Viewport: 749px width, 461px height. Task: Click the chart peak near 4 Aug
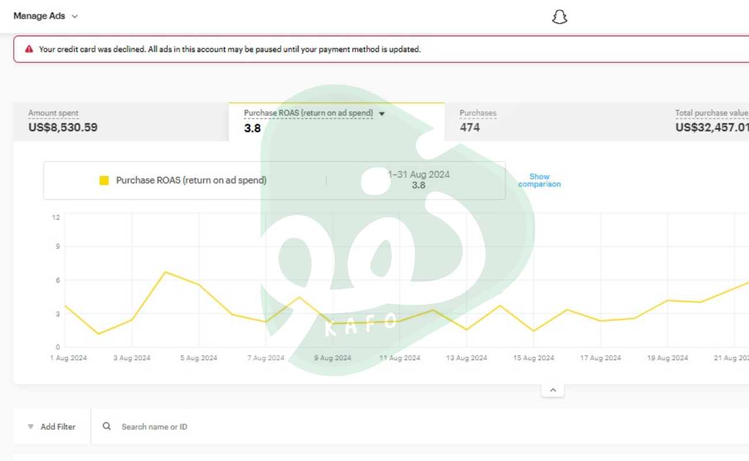click(165, 272)
